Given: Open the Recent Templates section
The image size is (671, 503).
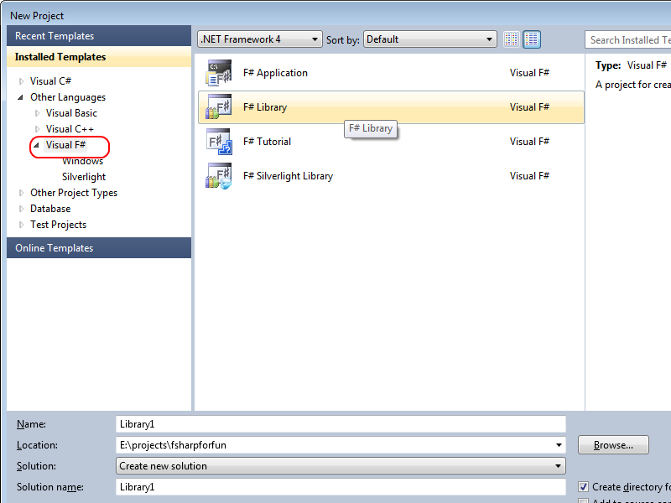Looking at the screenshot, I should (x=99, y=36).
